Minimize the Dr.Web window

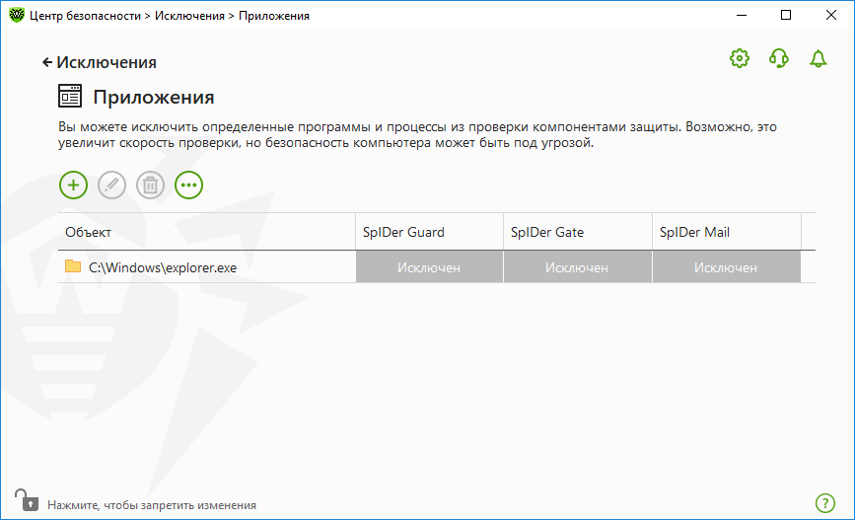point(742,15)
